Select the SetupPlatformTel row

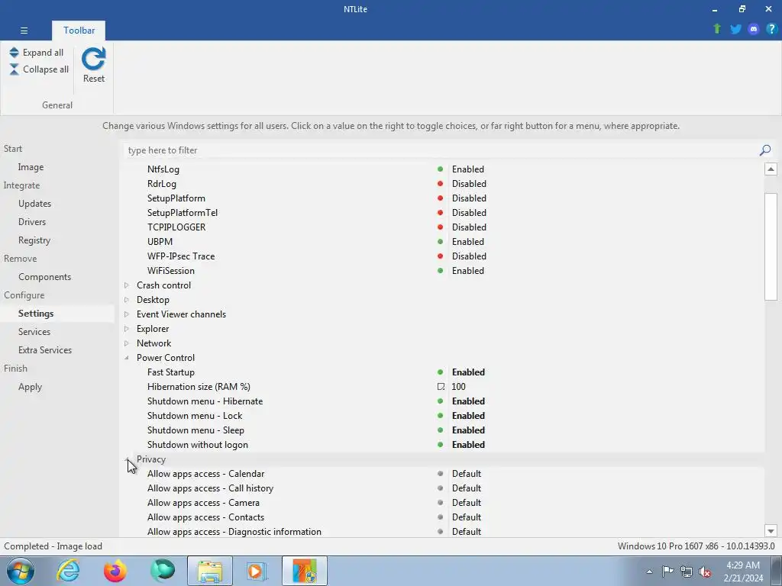pos(441,213)
